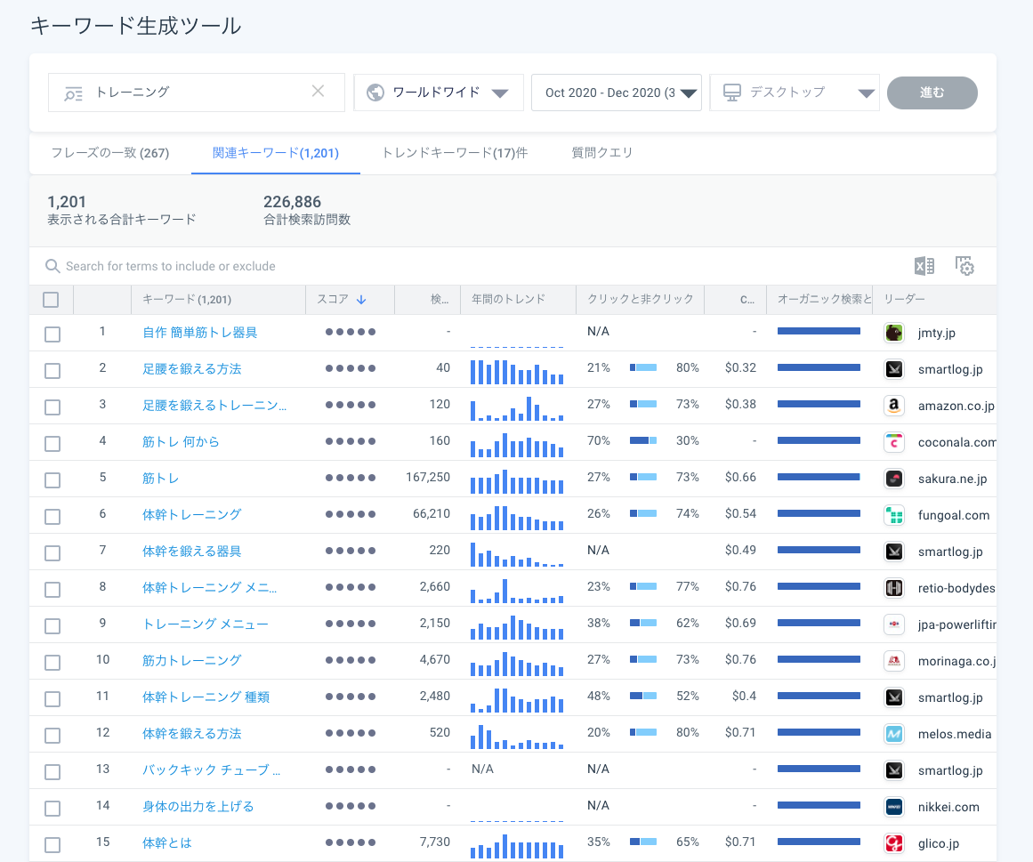Click the retio-bodydesign favicon
This screenshot has height=862, width=1033.
[x=894, y=588]
